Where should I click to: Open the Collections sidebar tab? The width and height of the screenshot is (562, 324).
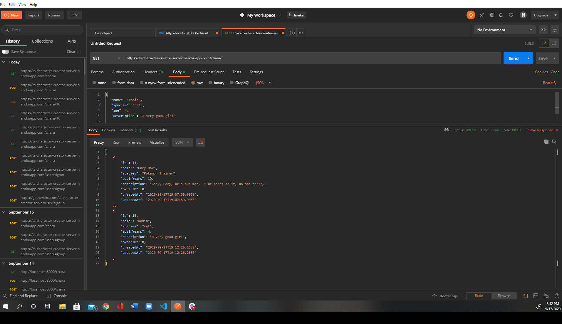(x=42, y=41)
